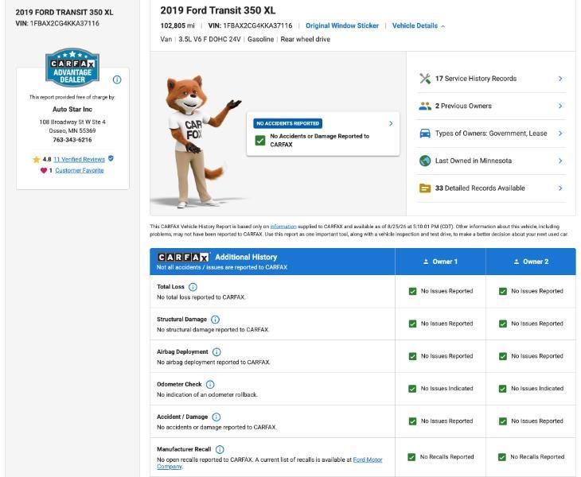This screenshot has height=477, width=581.
Task: Click the service history wrench icon
Action: (x=425, y=79)
